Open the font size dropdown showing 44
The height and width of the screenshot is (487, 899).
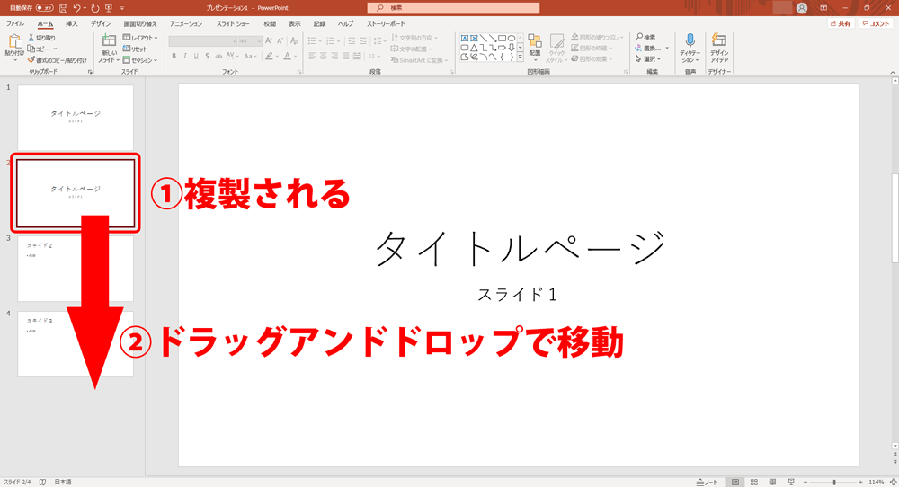[250, 41]
